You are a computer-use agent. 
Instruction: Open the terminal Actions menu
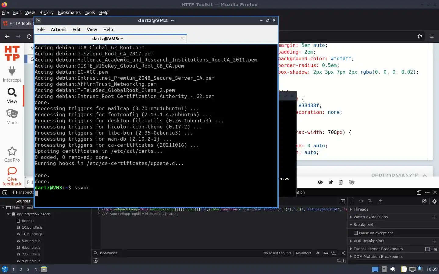point(59,30)
